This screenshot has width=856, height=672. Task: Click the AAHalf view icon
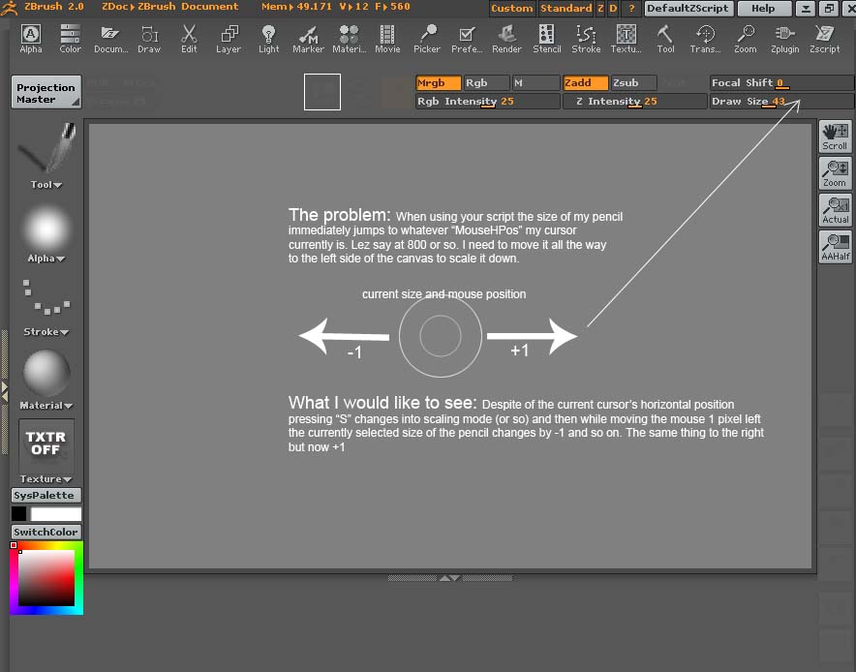[835, 246]
